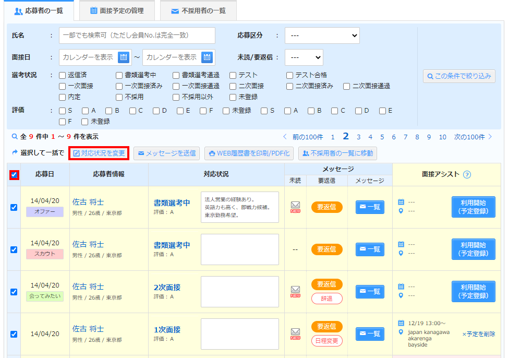Open the 未読/要返信 dropdown
The width and height of the screenshot is (509, 358).
304,57
